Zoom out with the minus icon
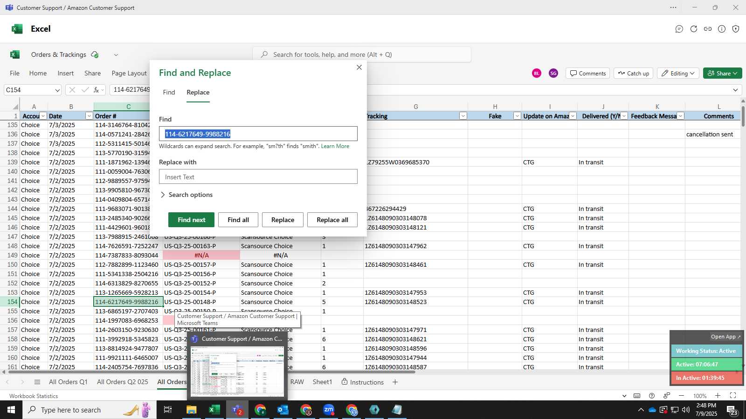Image resolution: width=746 pixels, height=419 pixels. (x=681, y=396)
